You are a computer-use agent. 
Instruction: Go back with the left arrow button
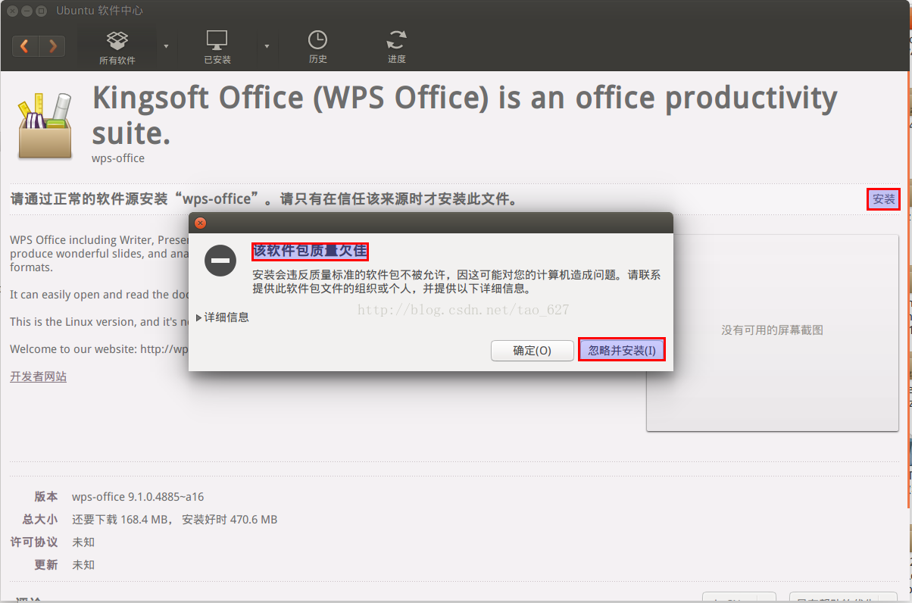coord(25,46)
